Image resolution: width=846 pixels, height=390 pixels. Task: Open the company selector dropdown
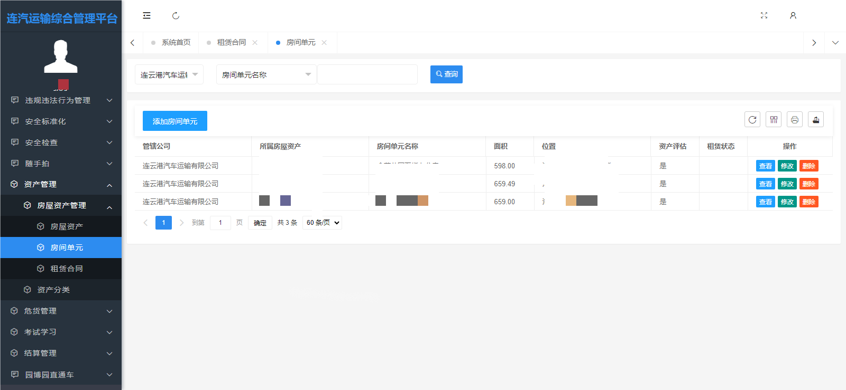[x=169, y=75]
